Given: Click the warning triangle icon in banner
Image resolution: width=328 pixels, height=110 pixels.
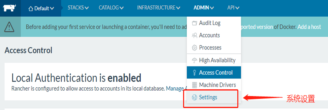Looking at the screenshot, I should 9,27.
